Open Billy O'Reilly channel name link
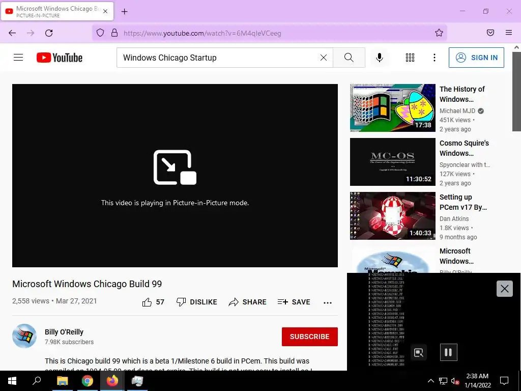This screenshot has width=521, height=391. (x=64, y=332)
